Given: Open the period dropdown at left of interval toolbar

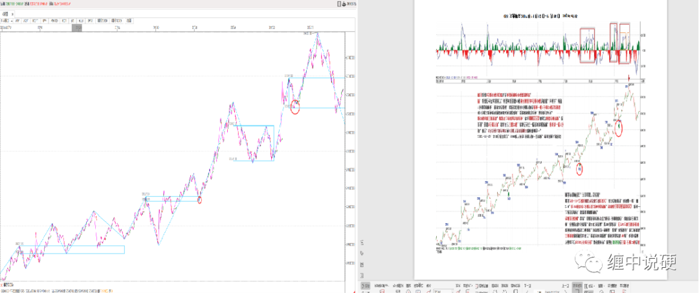Looking at the screenshot, I should tap(6, 21).
